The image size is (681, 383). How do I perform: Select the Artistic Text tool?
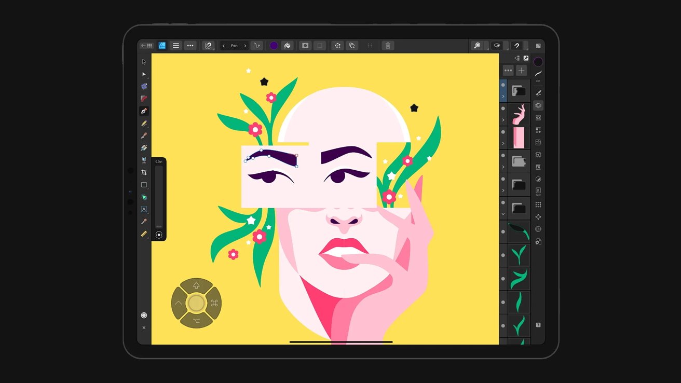click(144, 210)
